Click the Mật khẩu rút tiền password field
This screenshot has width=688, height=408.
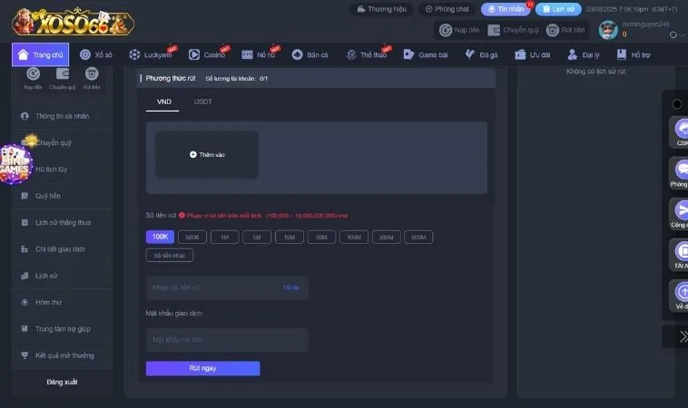point(227,339)
